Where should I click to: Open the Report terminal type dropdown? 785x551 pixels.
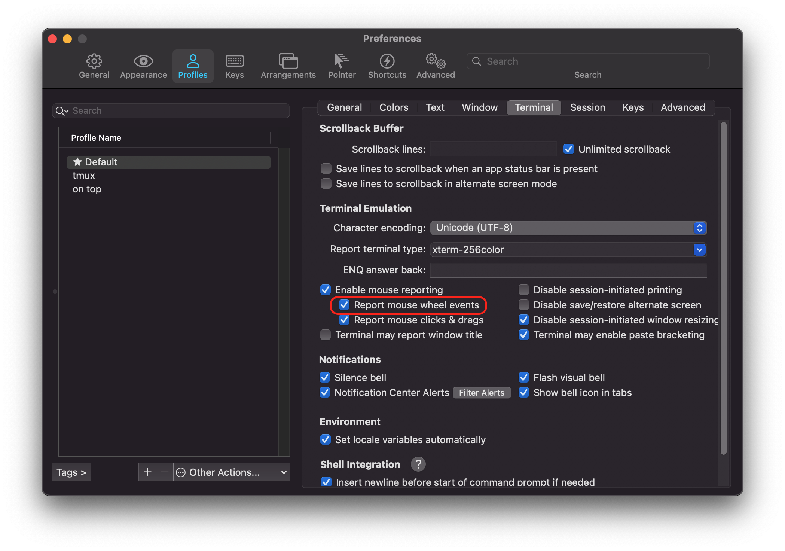pos(699,250)
